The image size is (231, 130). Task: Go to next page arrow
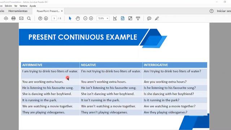pos(46,18)
